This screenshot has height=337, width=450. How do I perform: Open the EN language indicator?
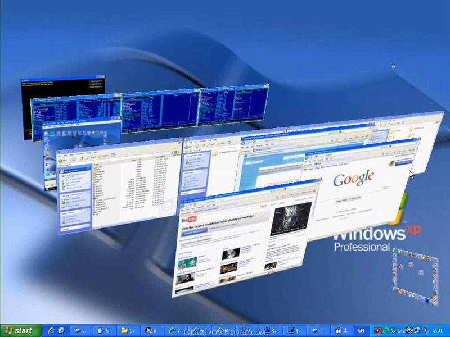click(361, 331)
